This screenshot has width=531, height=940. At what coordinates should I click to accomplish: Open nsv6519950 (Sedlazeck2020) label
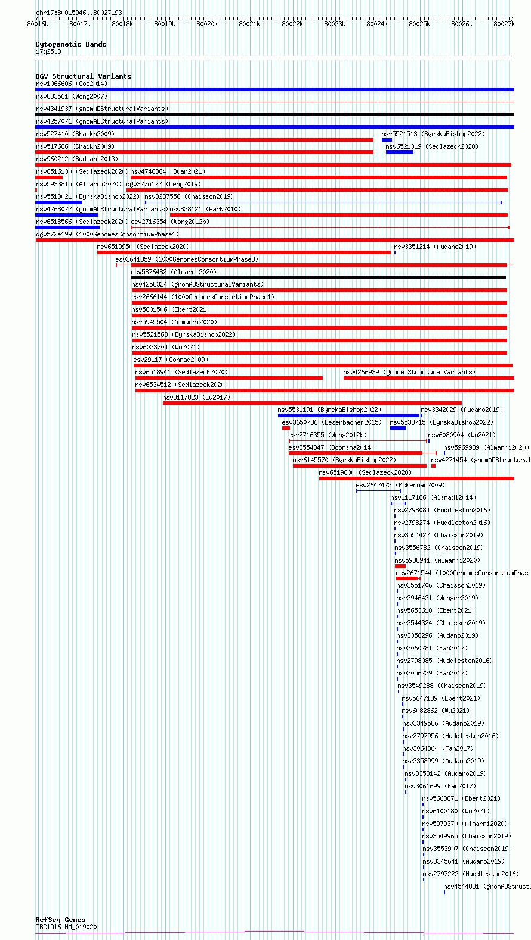tap(143, 247)
